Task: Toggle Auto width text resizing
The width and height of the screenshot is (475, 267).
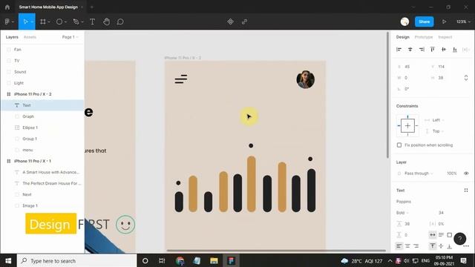Action: click(x=433, y=235)
